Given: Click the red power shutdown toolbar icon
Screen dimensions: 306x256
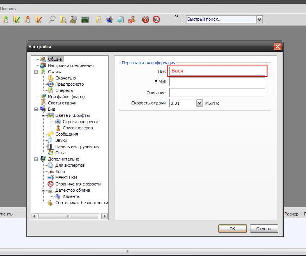Looking at the screenshot, I should [146, 19].
